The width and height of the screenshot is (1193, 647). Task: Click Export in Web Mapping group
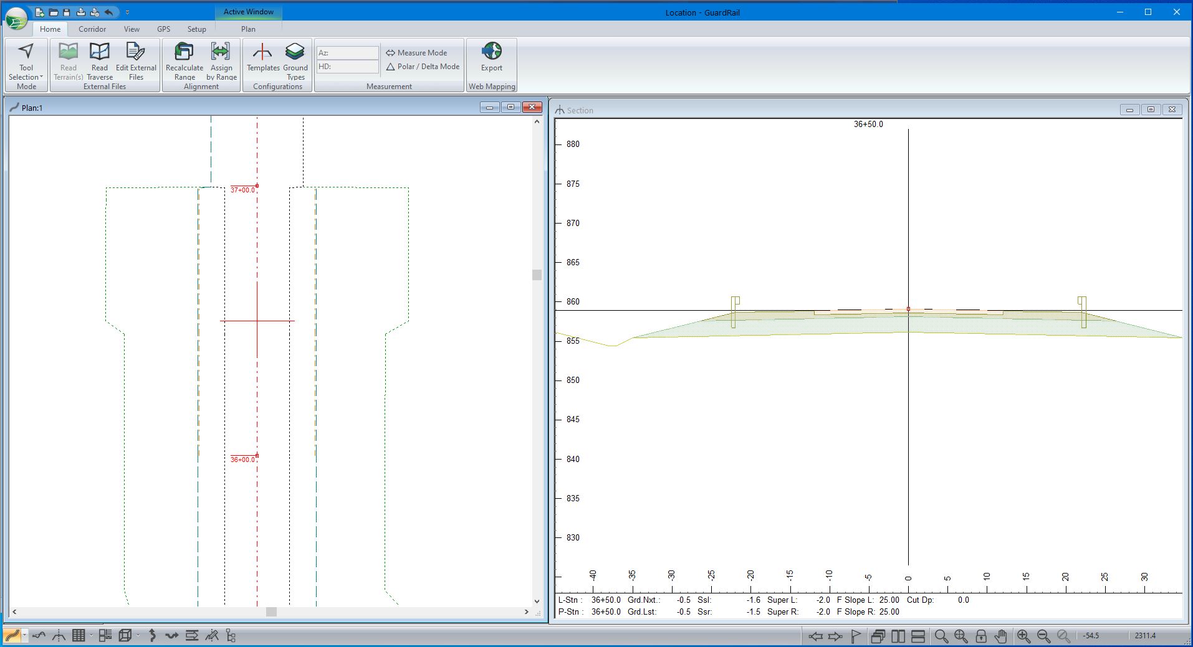tap(492, 57)
